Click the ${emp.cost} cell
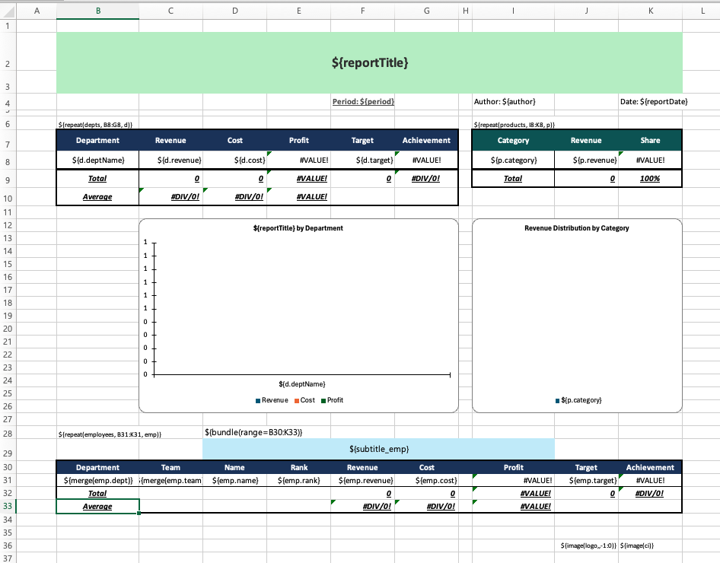The height and width of the screenshot is (563, 720). (426, 480)
